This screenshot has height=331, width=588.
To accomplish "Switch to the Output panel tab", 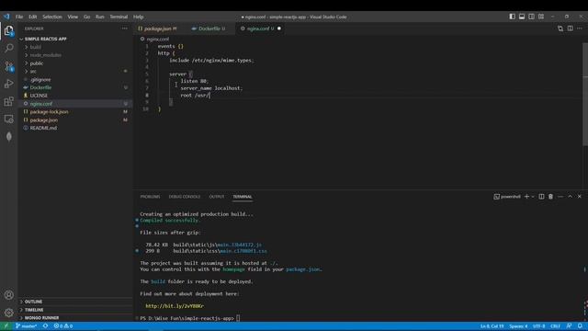I will pyautogui.click(x=217, y=197).
